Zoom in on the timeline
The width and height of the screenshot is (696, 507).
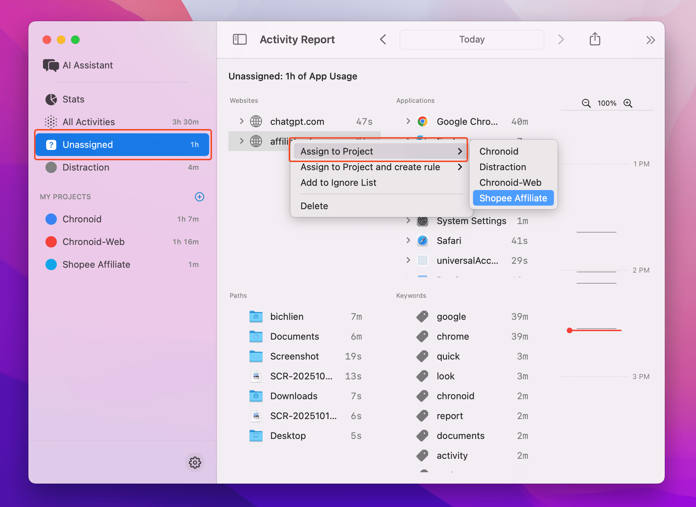628,103
